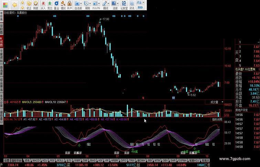Screen dimensions: 260x167
Task: Click the 指标说明 indicator description button
Action: tap(217, 119)
